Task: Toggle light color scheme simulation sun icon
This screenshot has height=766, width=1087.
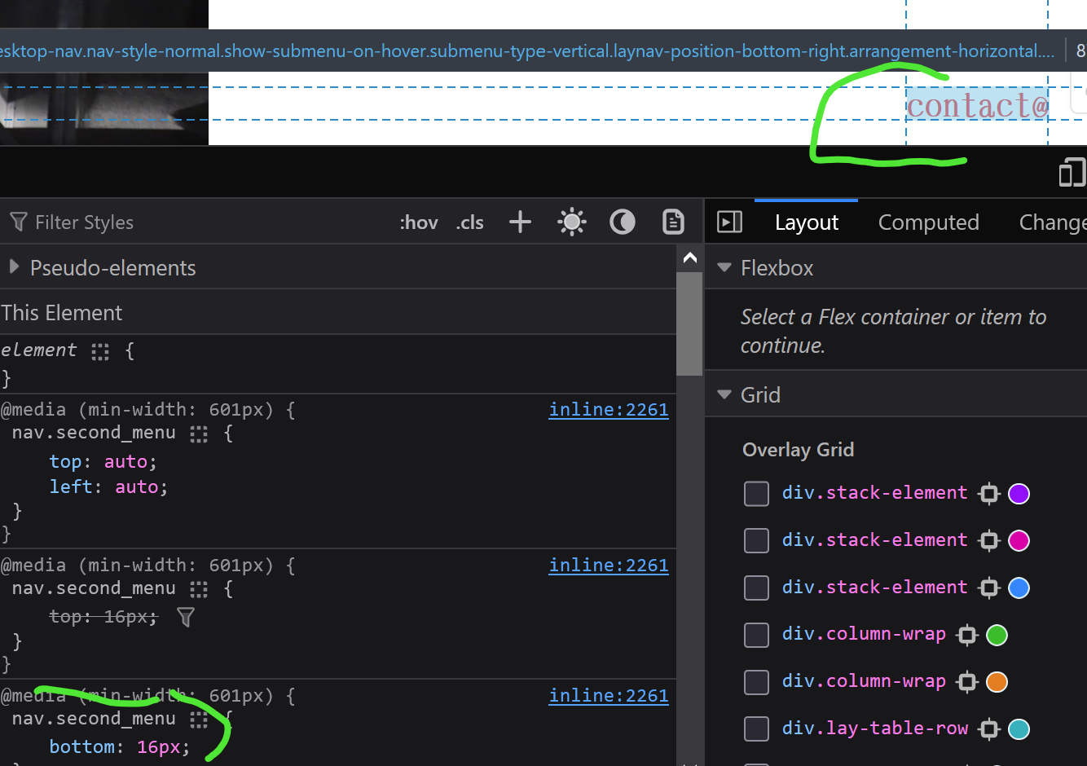Action: (571, 222)
